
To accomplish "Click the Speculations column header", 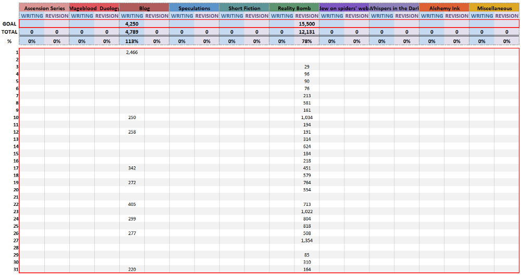I will [x=194, y=8].
